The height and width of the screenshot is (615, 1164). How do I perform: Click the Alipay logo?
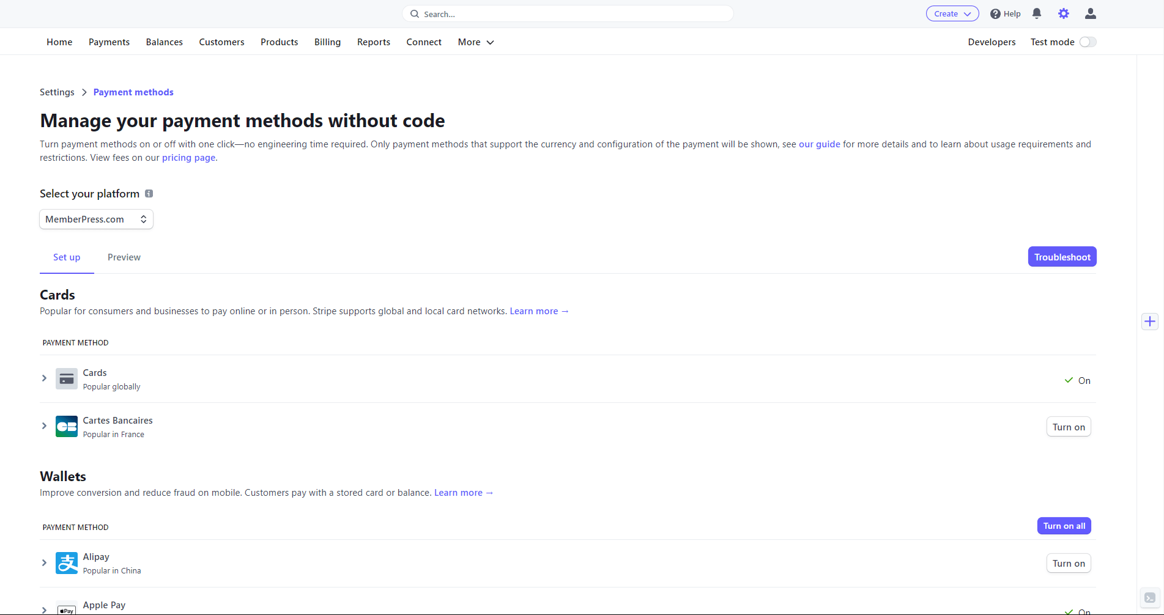click(66, 563)
